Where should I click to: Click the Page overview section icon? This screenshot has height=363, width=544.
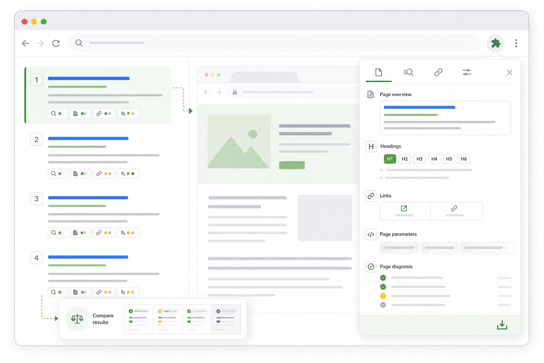click(x=370, y=94)
